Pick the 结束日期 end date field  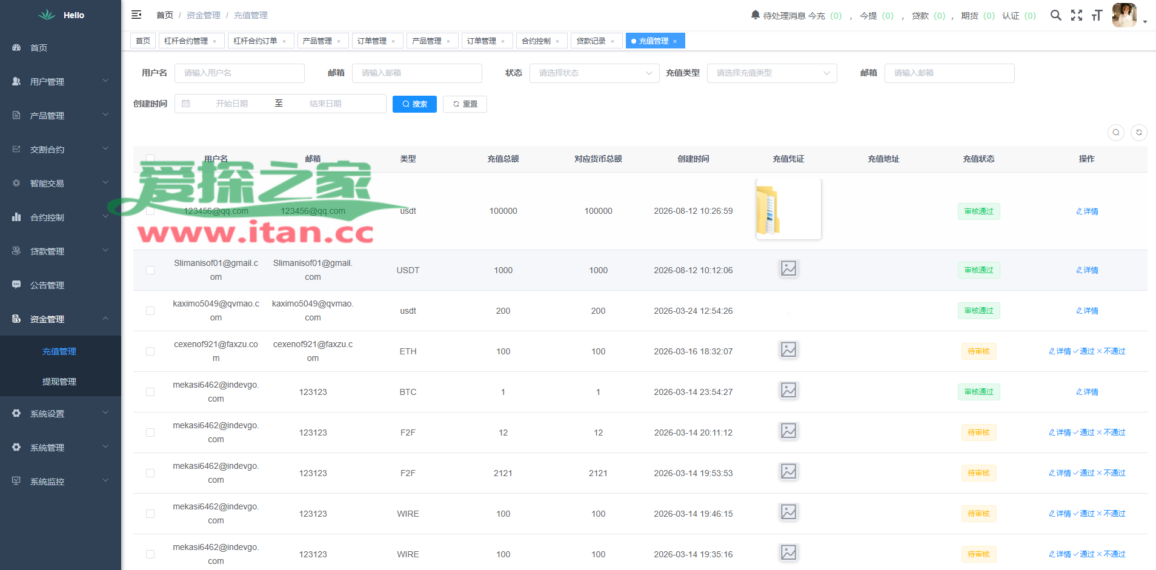pos(325,104)
